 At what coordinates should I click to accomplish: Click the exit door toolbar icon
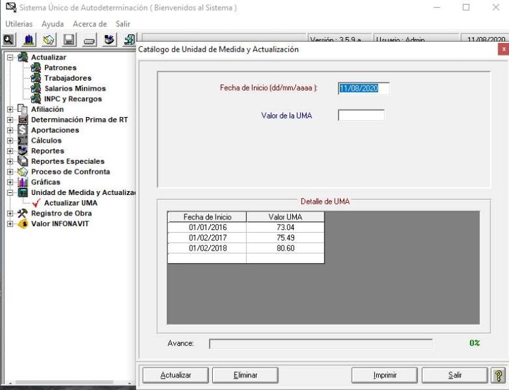click(x=130, y=40)
